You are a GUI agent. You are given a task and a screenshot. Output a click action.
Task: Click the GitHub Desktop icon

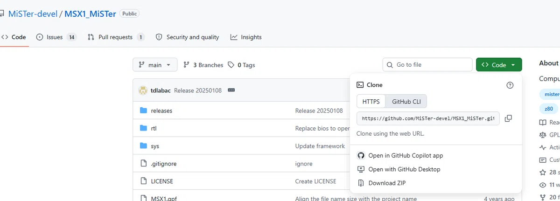pyautogui.click(x=361, y=169)
